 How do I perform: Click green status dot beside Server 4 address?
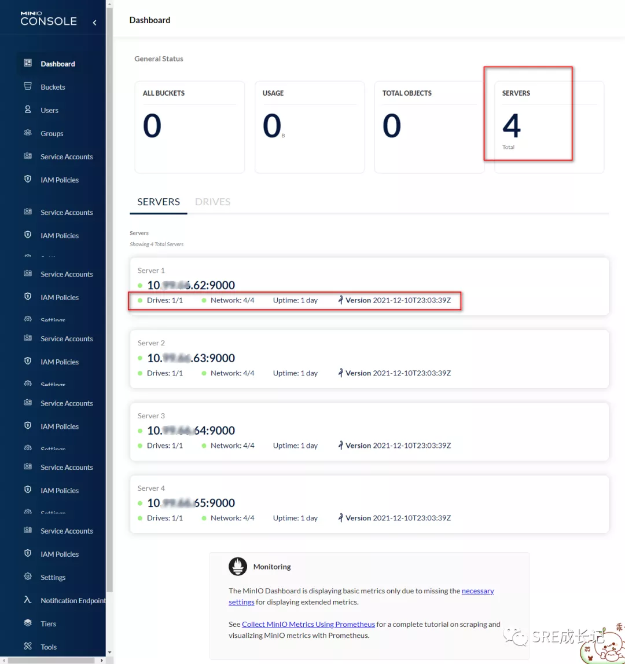[x=140, y=503]
